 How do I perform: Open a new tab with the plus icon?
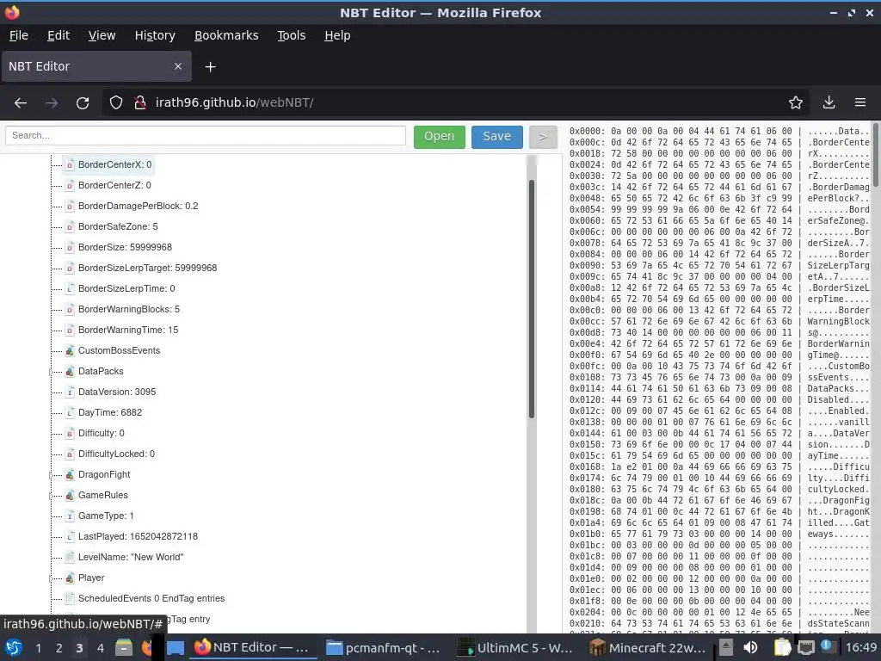click(210, 67)
